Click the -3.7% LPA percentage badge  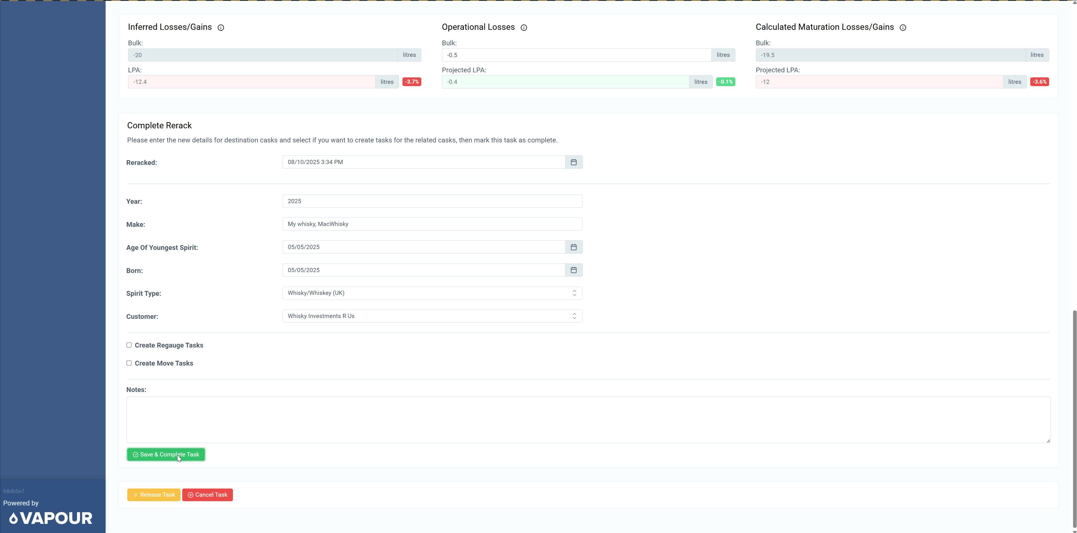(411, 82)
